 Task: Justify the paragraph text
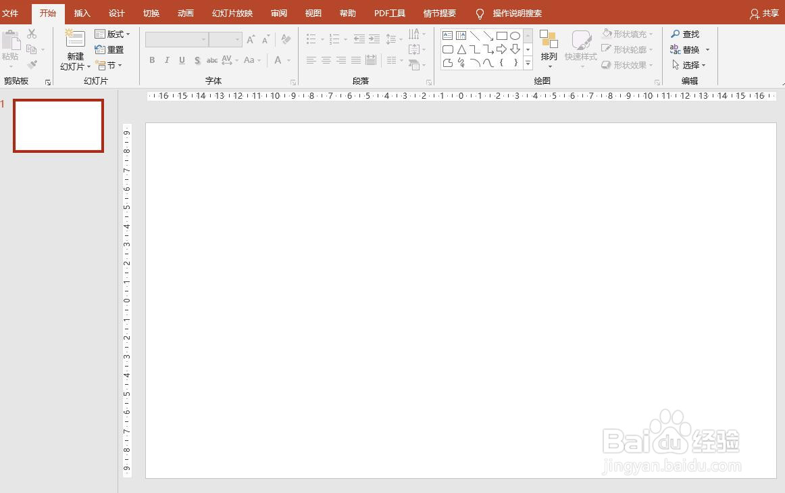click(x=356, y=61)
